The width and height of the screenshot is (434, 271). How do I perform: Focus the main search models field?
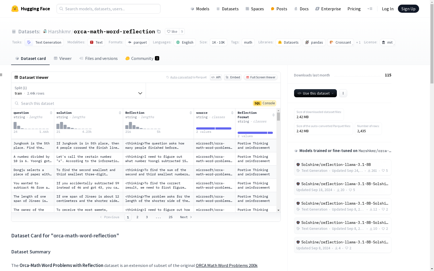pos(108,9)
